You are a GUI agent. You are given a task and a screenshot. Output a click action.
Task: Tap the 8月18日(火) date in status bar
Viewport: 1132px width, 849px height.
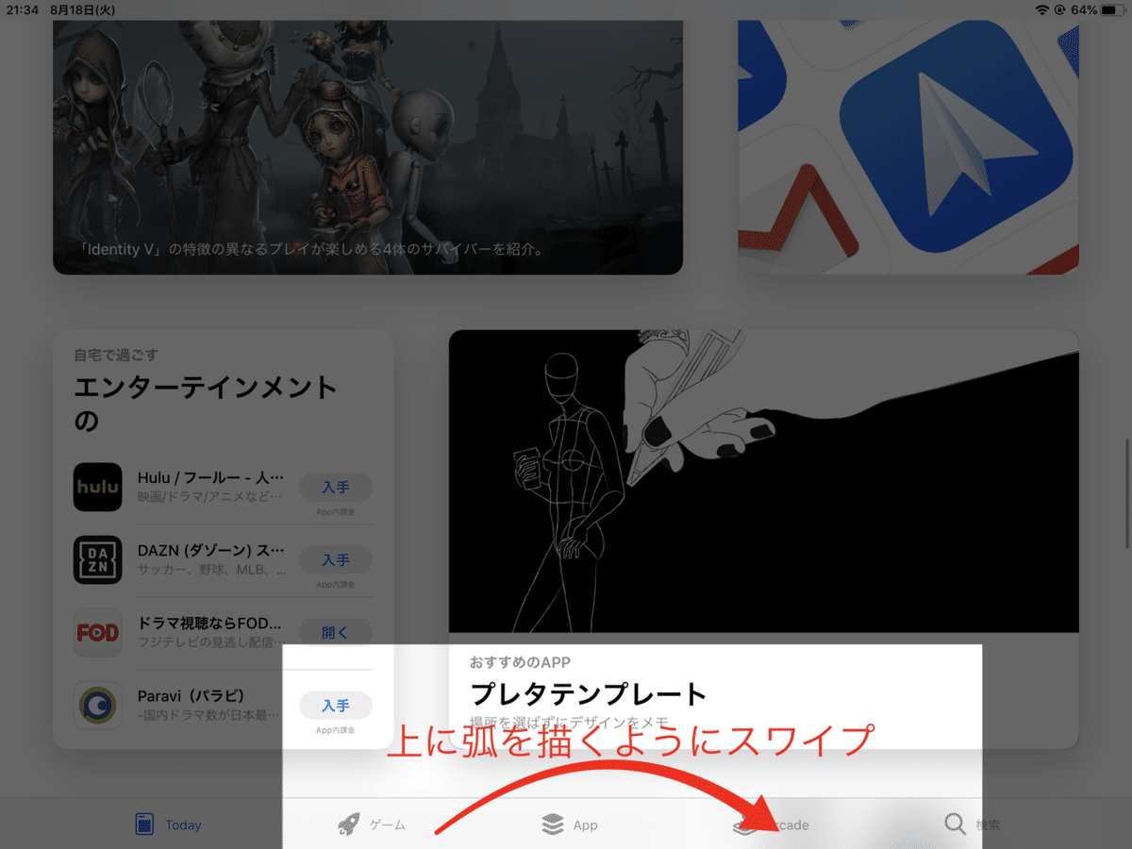click(x=82, y=9)
